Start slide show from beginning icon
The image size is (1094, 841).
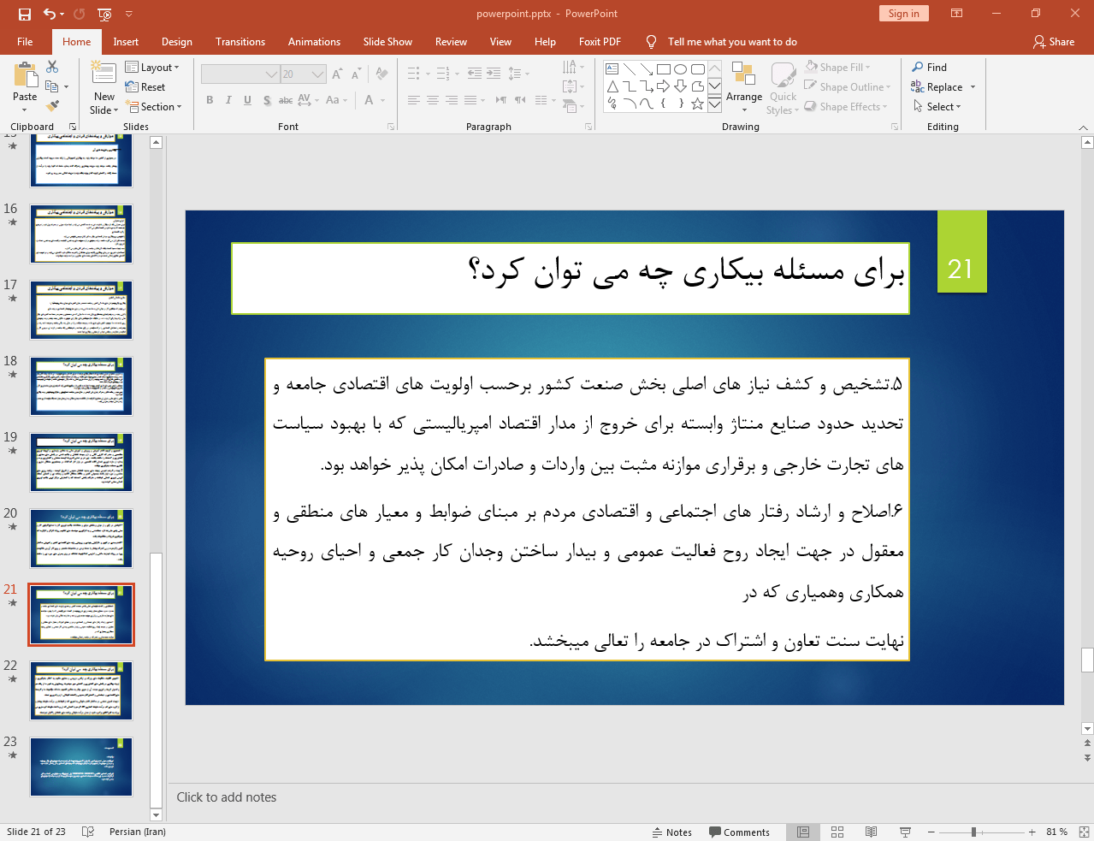tap(104, 14)
